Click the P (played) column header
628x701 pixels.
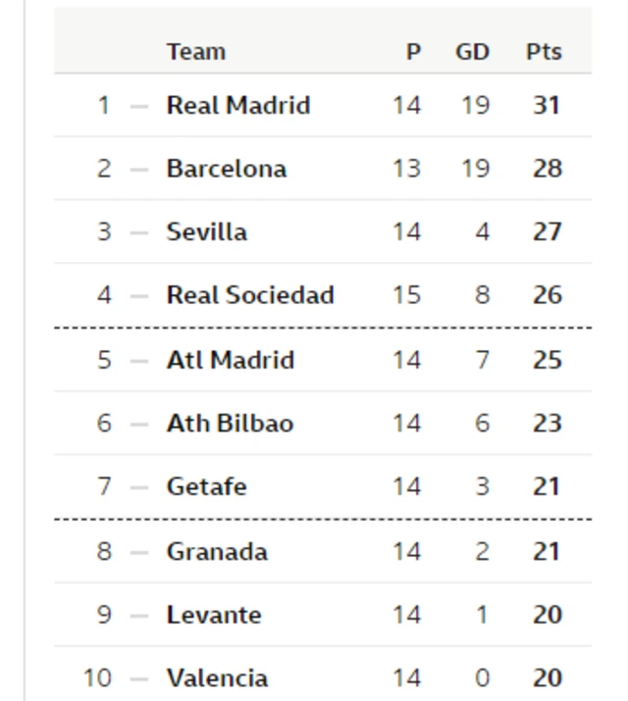point(413,52)
